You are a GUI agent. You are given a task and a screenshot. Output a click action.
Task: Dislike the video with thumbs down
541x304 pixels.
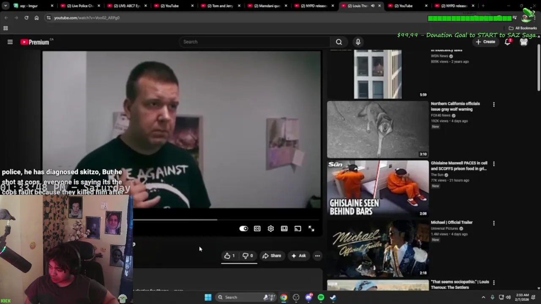248,255
